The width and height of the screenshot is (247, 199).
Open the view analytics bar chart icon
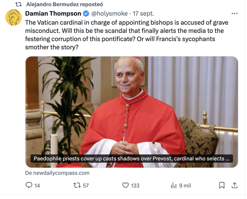[x=173, y=185]
